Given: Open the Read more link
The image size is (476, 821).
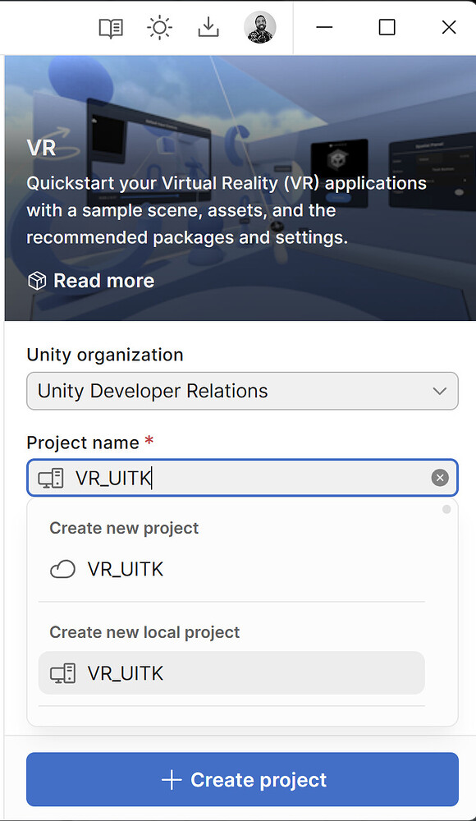Looking at the screenshot, I should click(x=103, y=280).
